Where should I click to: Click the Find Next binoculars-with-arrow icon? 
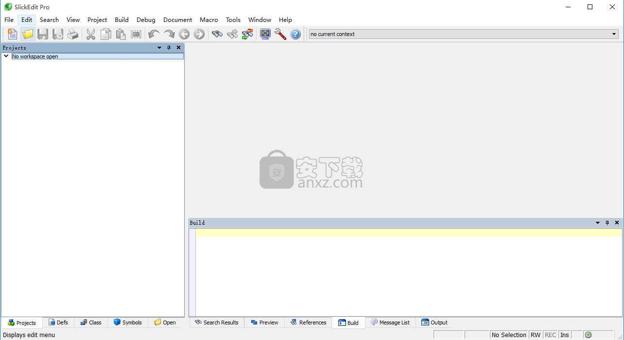232,34
